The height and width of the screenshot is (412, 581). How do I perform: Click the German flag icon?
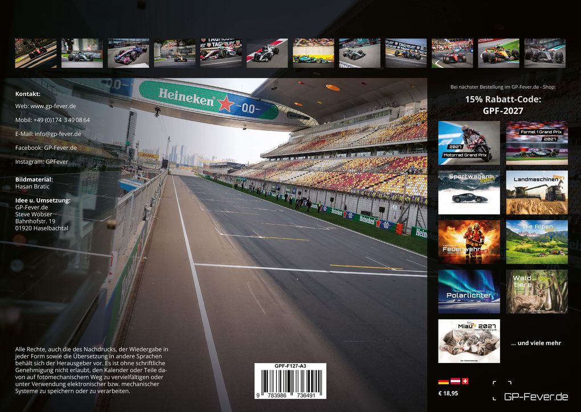(443, 381)
